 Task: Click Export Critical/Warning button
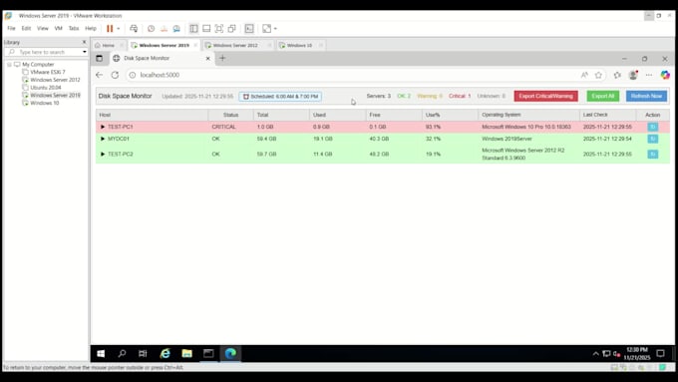point(545,96)
